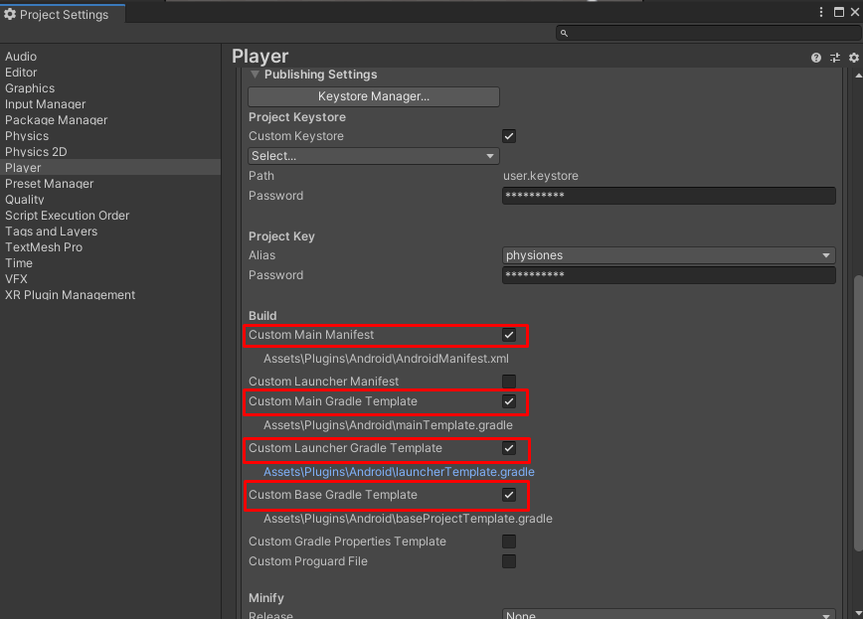Click the Player panel vertical scrollbar thumb
Screen dimensions: 863x619
pos(858,412)
